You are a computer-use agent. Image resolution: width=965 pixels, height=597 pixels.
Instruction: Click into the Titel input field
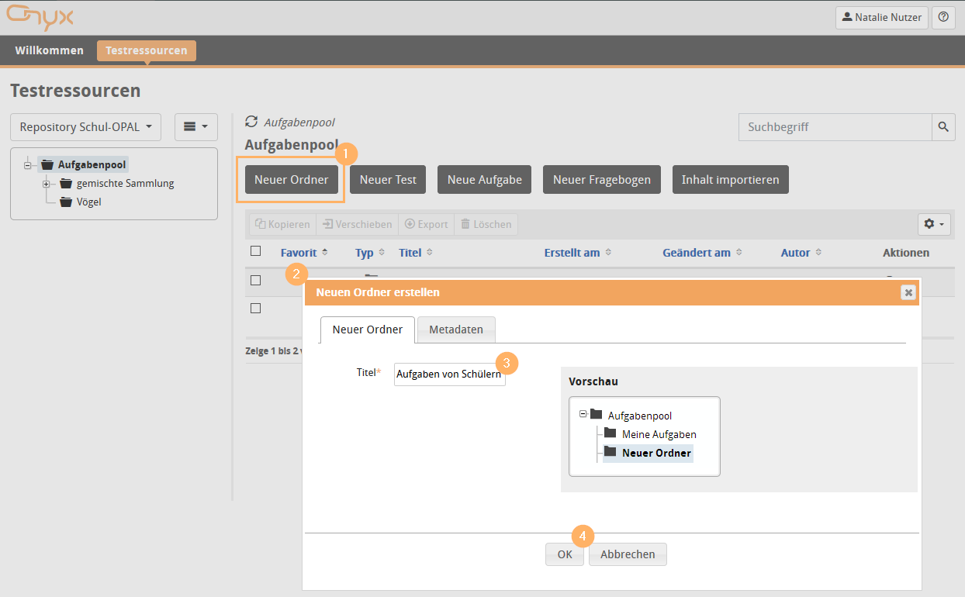[449, 374]
